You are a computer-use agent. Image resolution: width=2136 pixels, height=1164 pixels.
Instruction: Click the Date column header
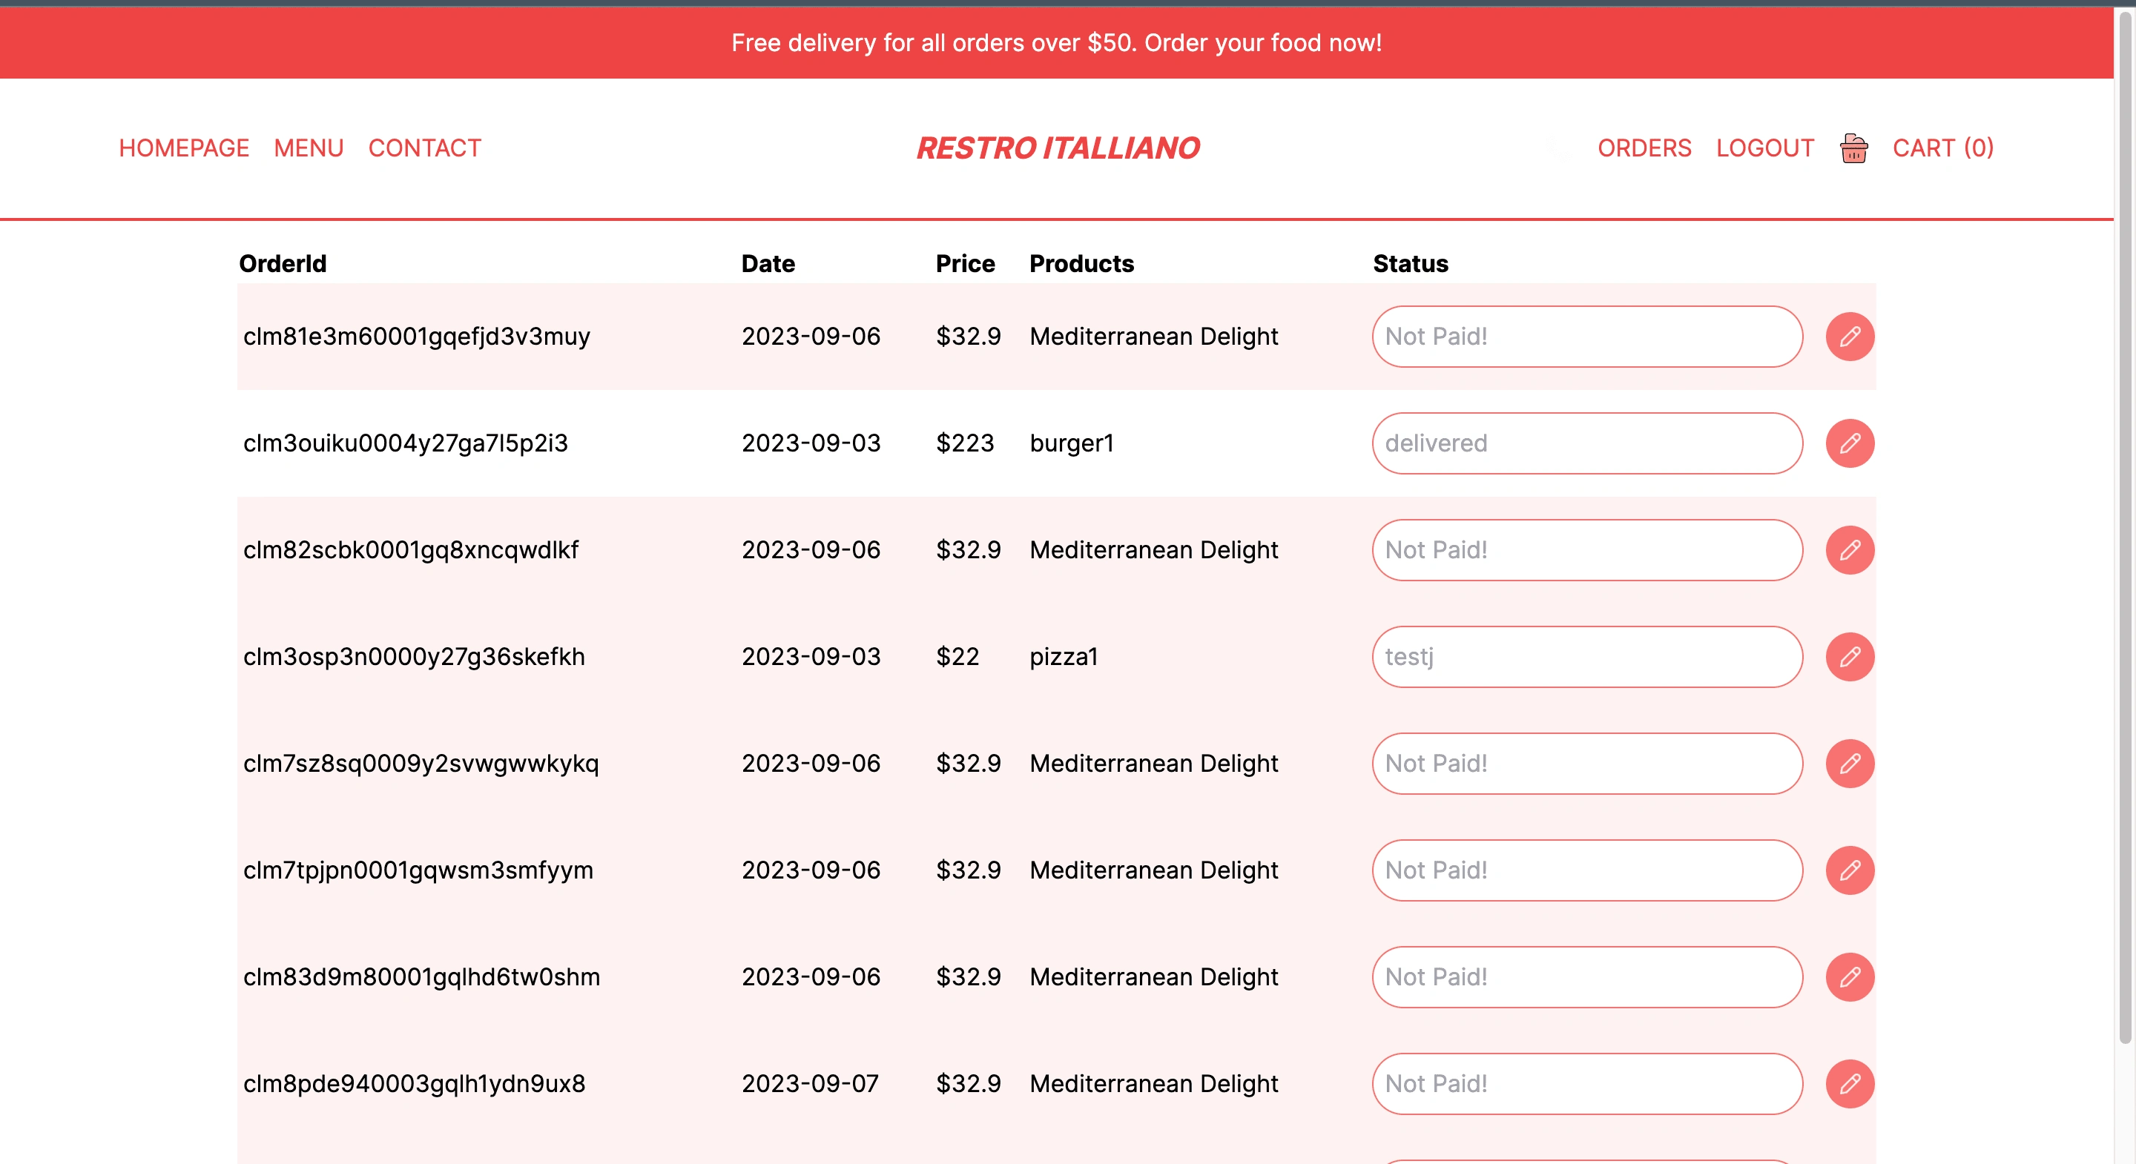[x=768, y=264]
